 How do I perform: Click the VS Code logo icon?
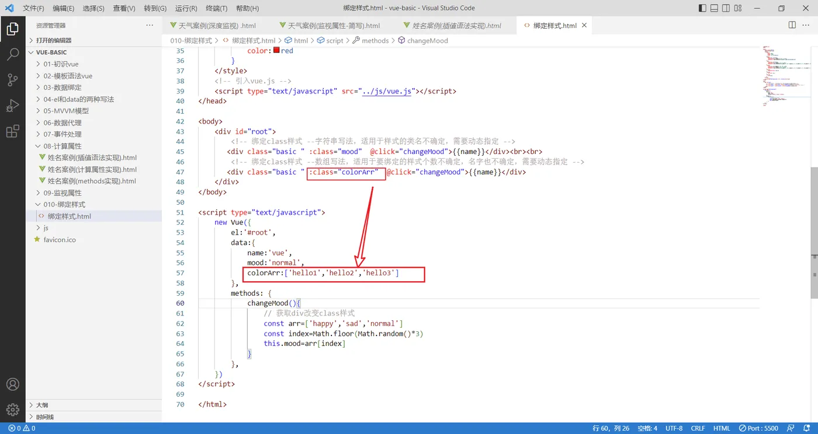[9, 8]
